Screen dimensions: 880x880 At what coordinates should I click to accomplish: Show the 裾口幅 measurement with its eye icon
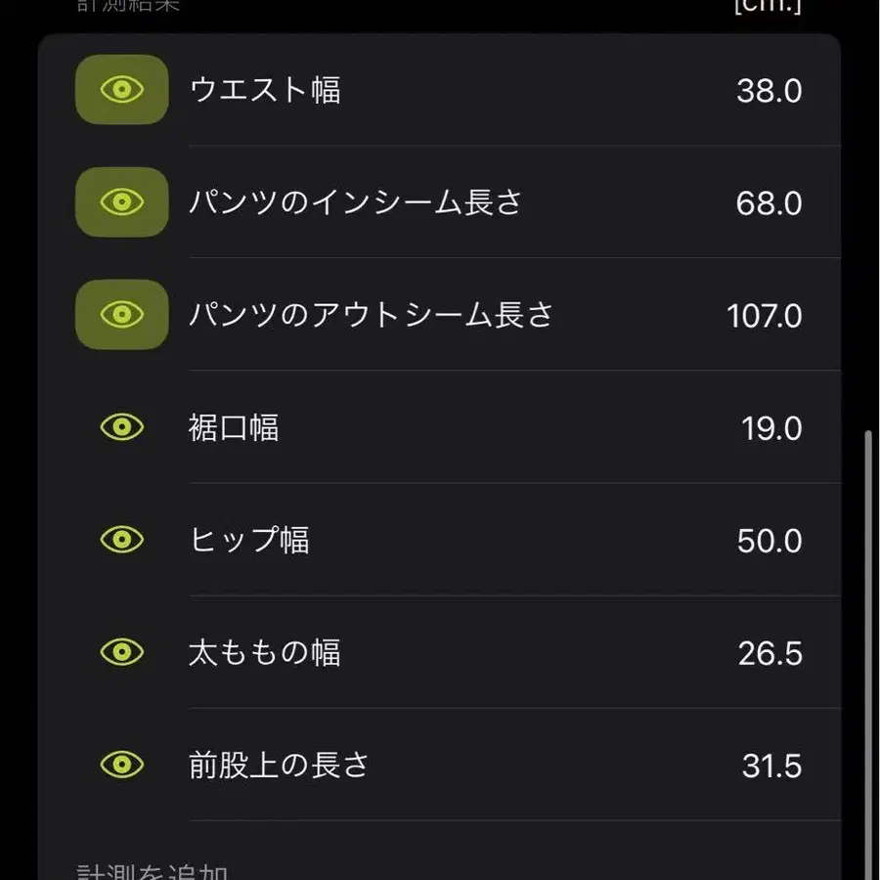(122, 427)
